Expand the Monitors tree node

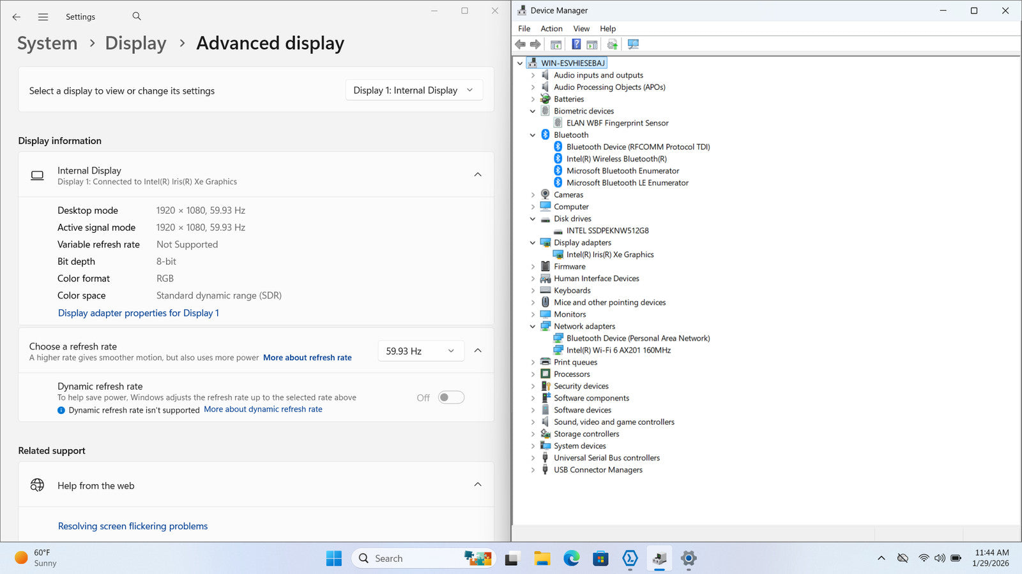click(x=533, y=314)
